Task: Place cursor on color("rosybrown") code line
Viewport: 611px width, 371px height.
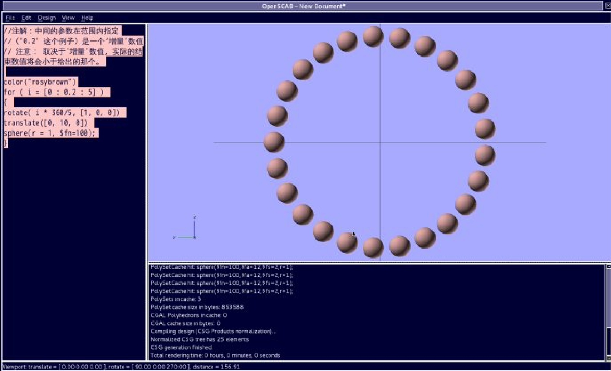Action: [x=40, y=82]
